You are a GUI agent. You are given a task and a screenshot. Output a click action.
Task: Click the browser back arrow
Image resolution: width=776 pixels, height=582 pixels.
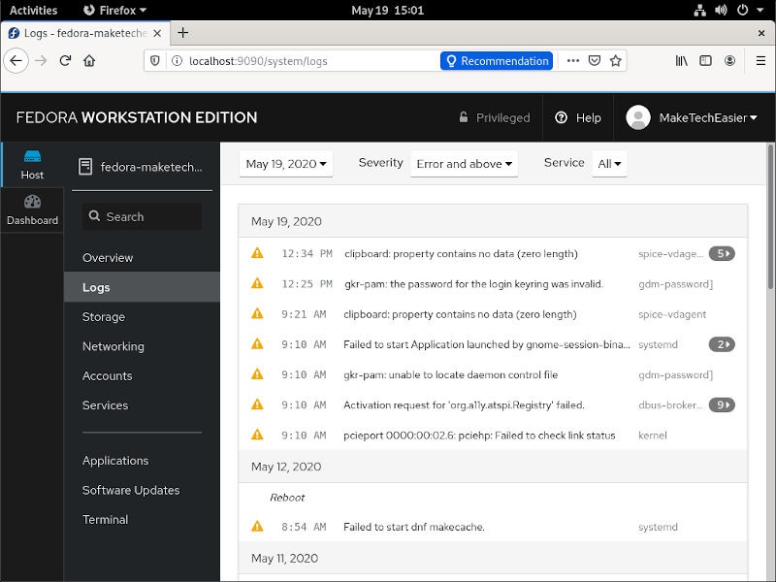[16, 60]
